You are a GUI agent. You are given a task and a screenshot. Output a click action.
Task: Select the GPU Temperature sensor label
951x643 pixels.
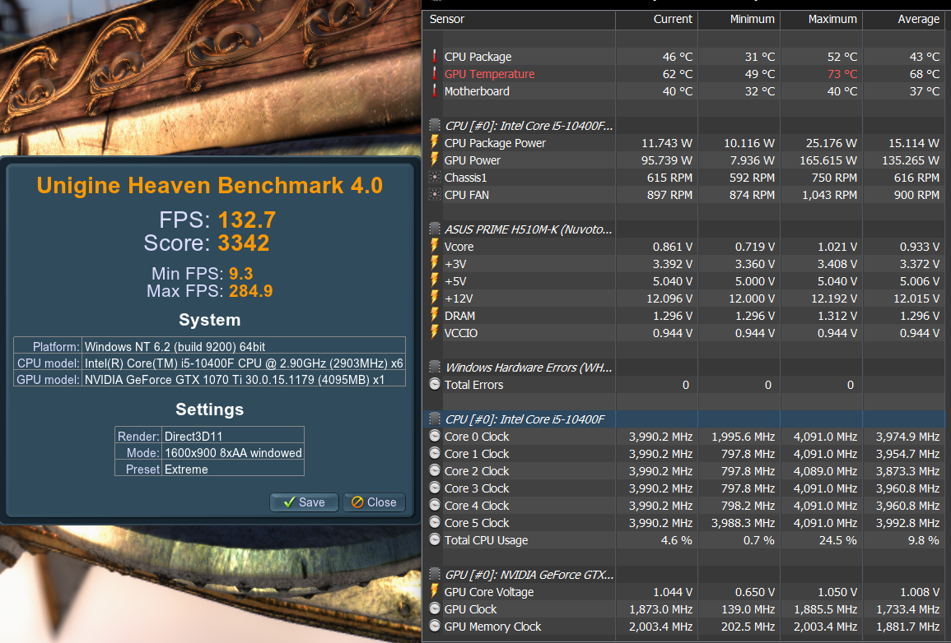pyautogui.click(x=489, y=74)
